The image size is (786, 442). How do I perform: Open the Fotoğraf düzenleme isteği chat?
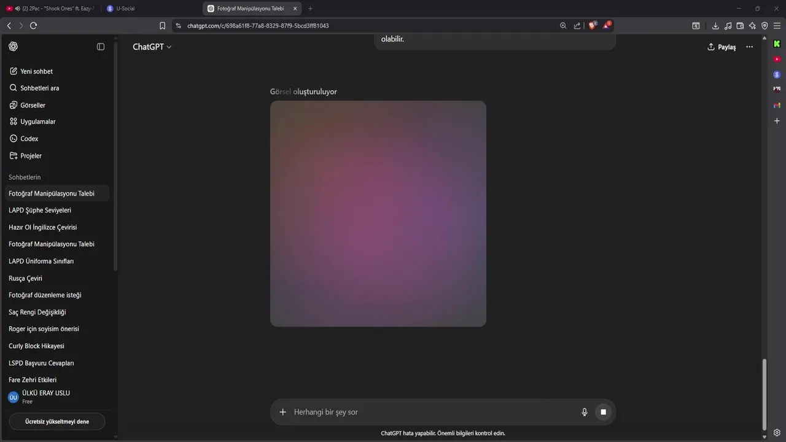57,295
